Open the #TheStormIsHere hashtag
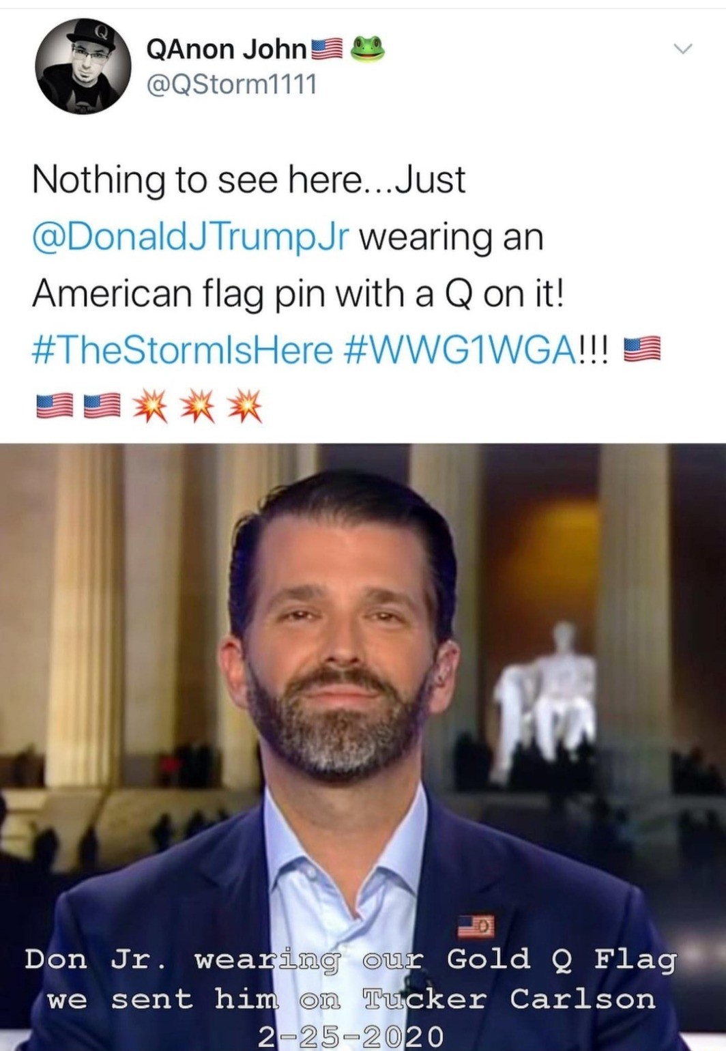Image resolution: width=726 pixels, height=1051 pixels. coord(182,351)
